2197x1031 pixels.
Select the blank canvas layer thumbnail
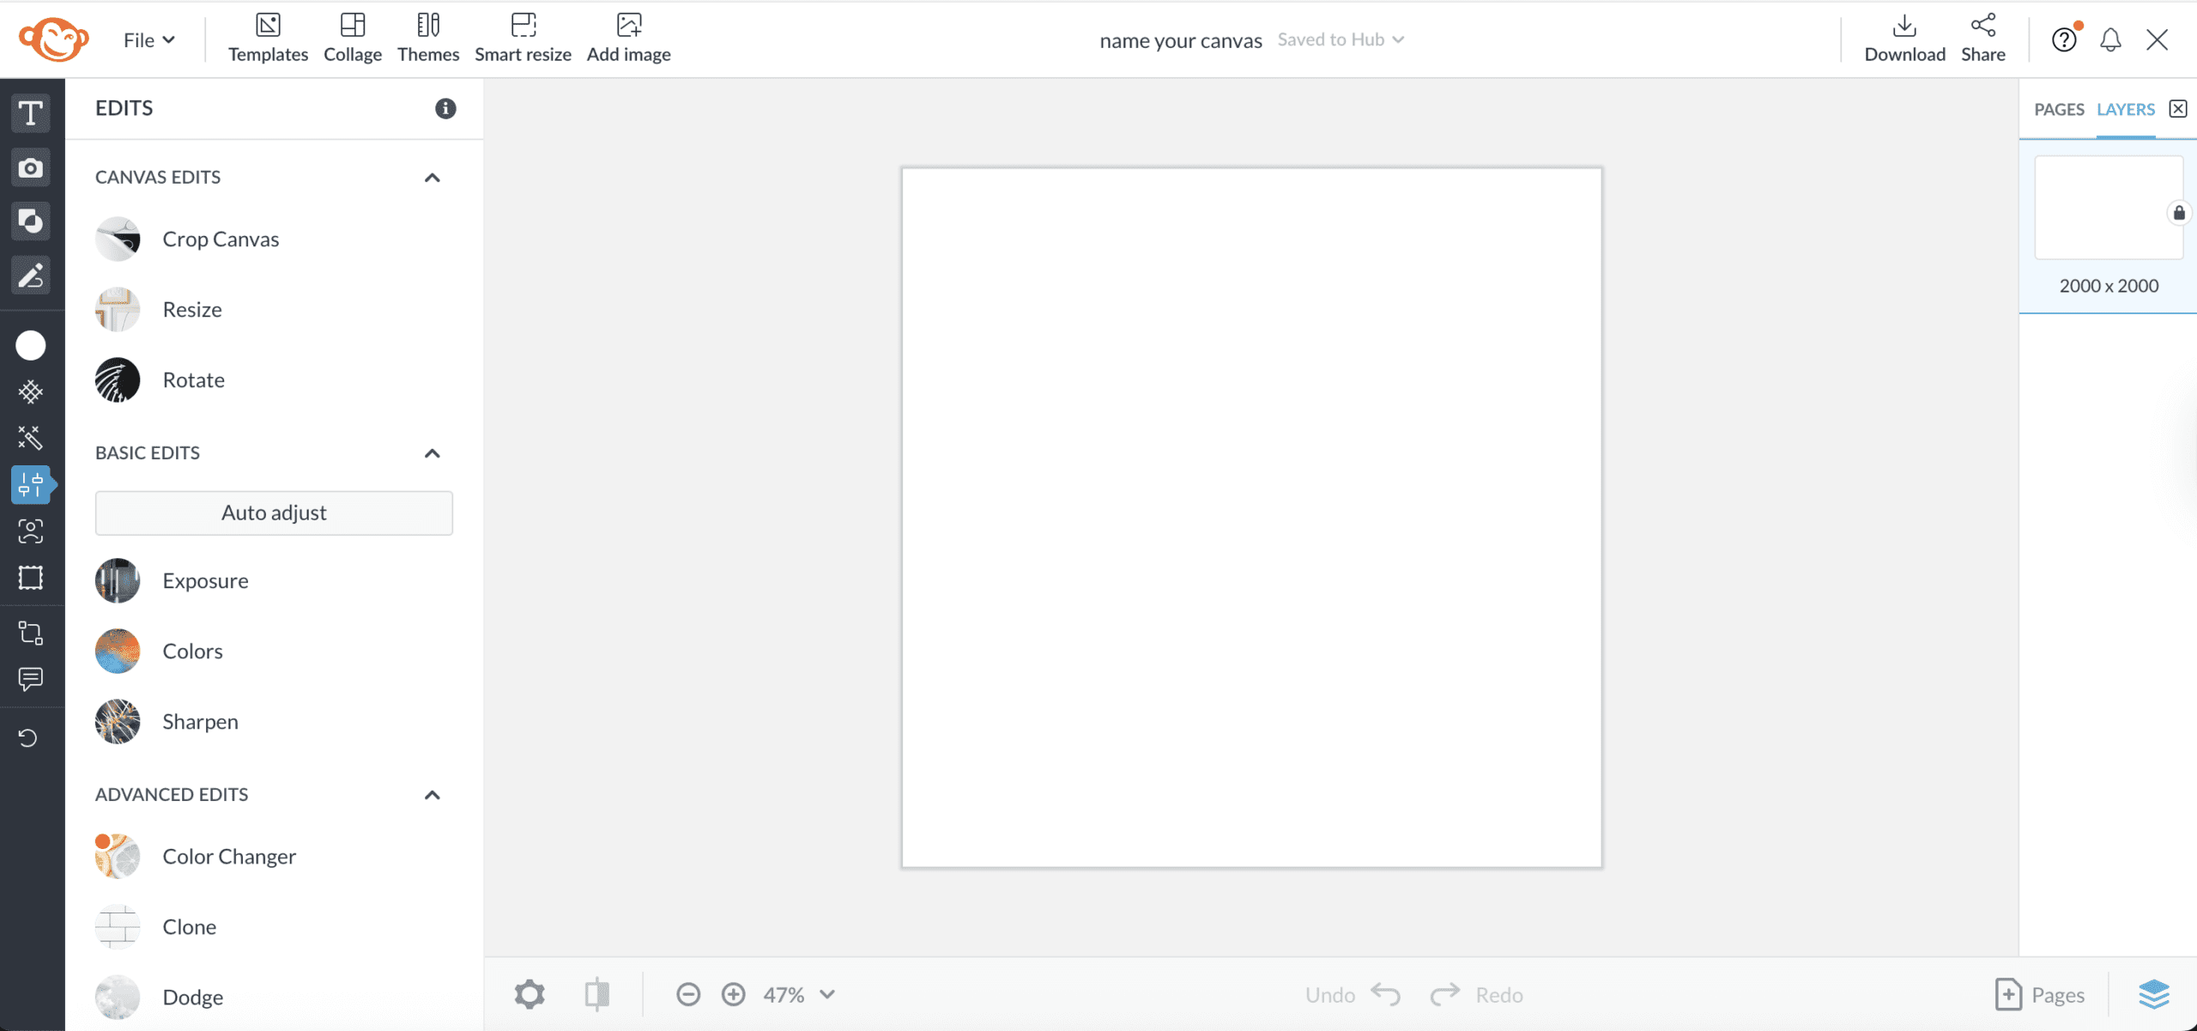click(x=2109, y=207)
